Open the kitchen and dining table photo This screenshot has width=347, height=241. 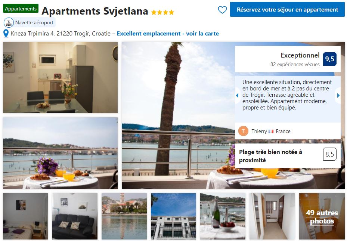click(60, 77)
